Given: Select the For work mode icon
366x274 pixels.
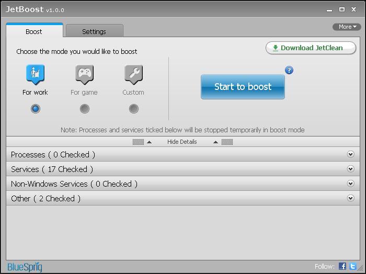Looking at the screenshot, I should tap(35, 74).
